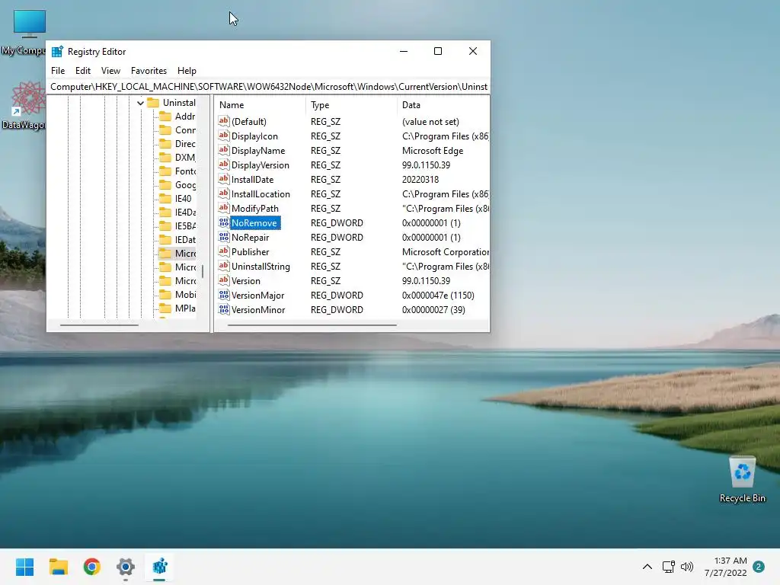Open the Help menu
This screenshot has width=780, height=585.
click(187, 71)
